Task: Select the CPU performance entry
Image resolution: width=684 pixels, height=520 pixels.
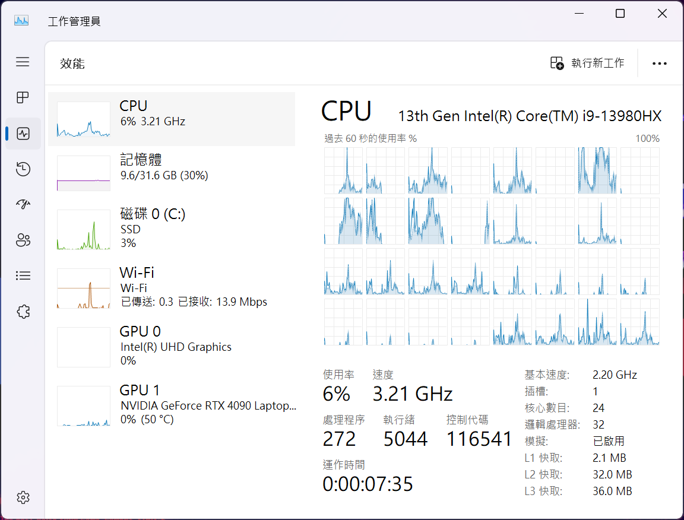Action: point(171,119)
